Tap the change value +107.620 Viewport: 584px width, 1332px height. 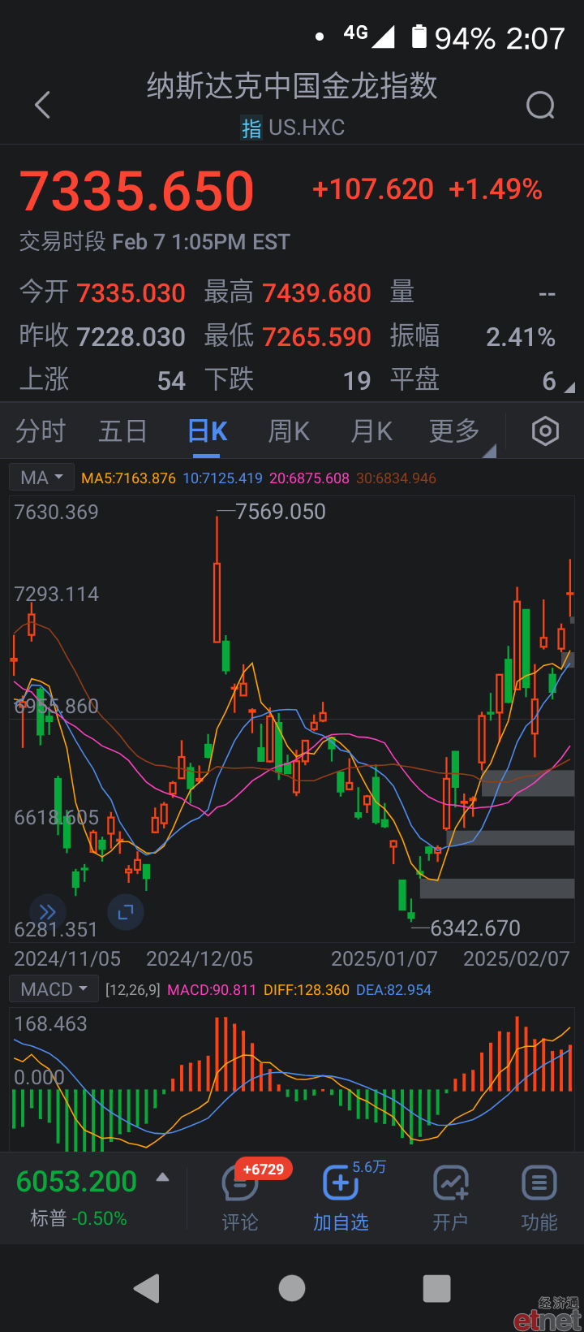[373, 189]
